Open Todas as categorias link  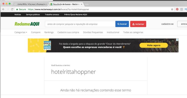[x=133, y=32]
